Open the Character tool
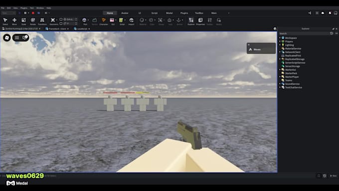 click(104, 21)
